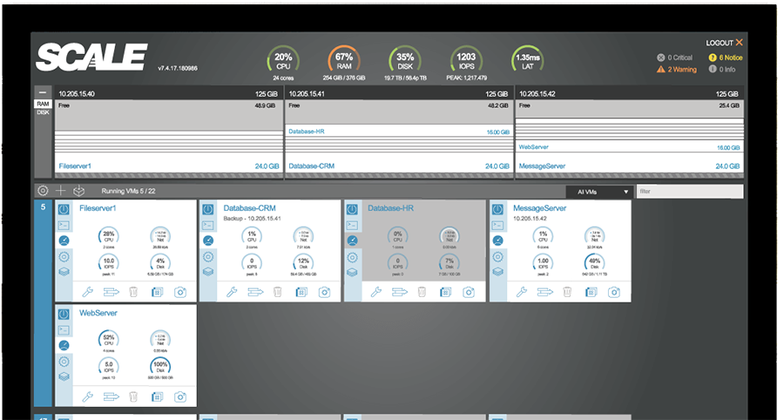This screenshot has width=784, height=420.
Task: Toggle the 6 Notice alerts filter
Action: click(726, 58)
